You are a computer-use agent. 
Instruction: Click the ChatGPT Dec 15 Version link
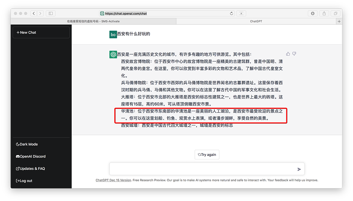tap(113, 180)
